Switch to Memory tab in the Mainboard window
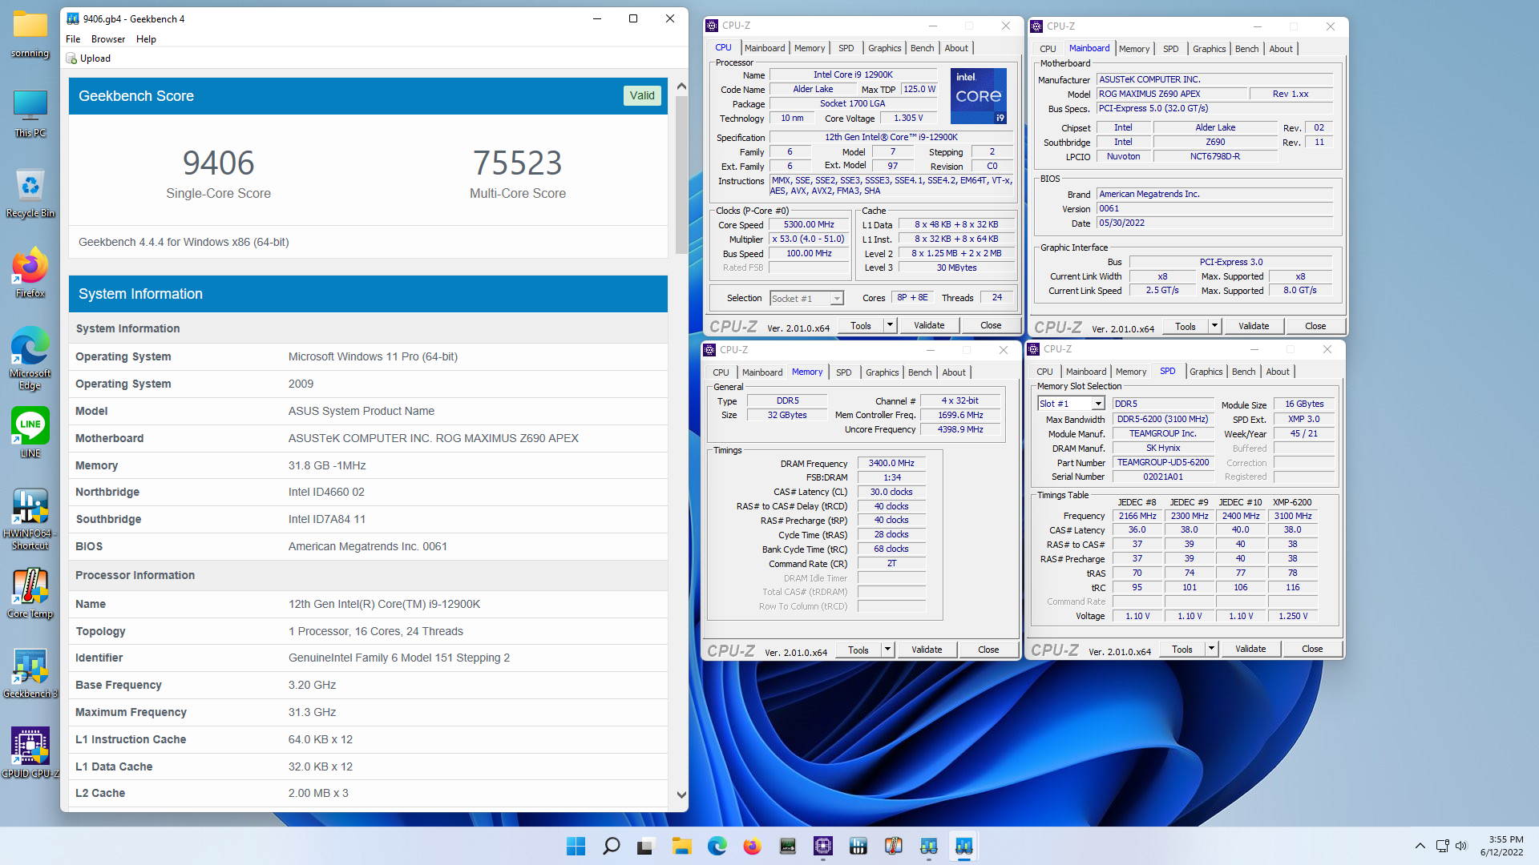1539x865 pixels. 1134,49
